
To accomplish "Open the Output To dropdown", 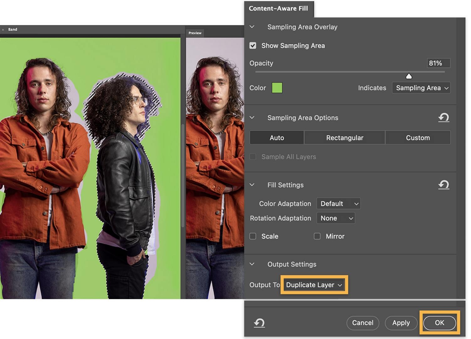I will [313, 285].
